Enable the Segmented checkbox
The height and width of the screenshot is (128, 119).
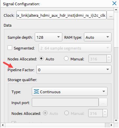pos(10,48)
